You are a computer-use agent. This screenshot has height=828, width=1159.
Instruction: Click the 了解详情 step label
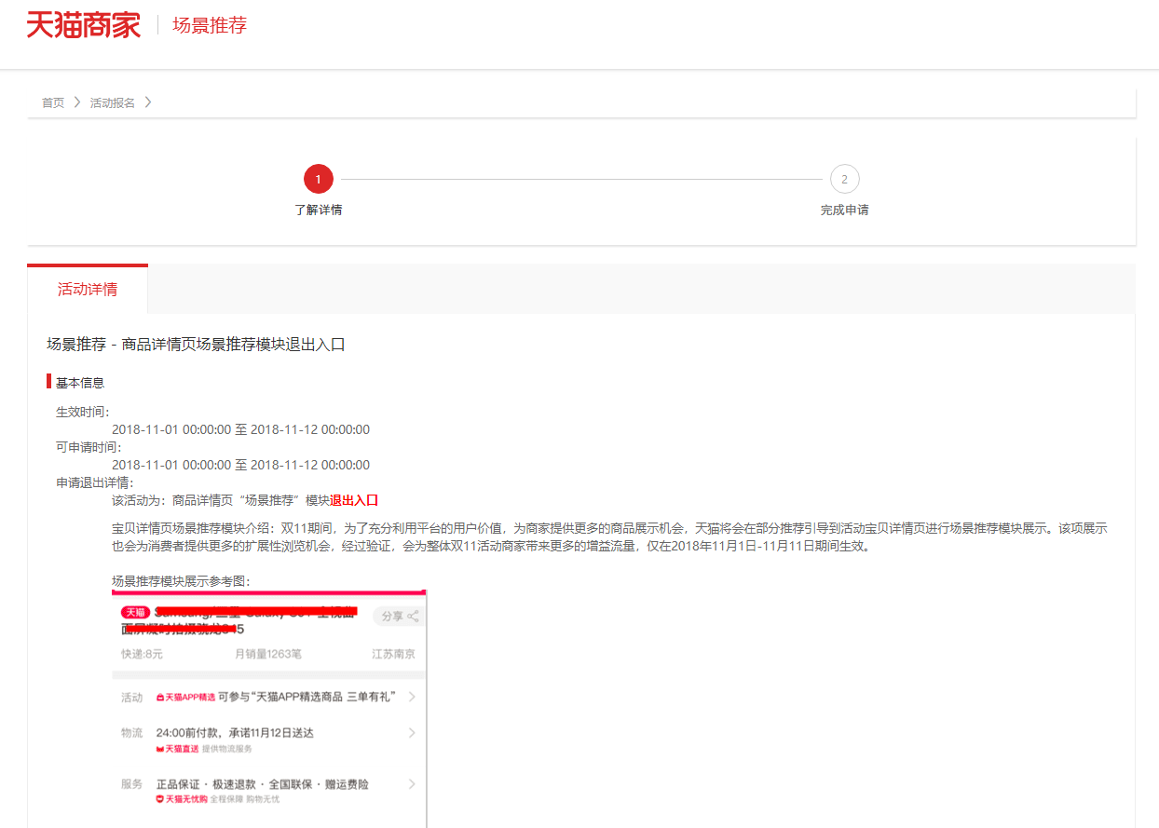tap(319, 210)
